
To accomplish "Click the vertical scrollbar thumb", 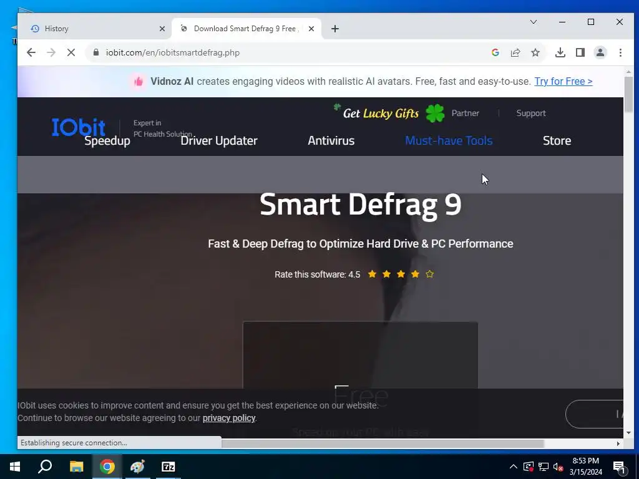I will (629, 94).
